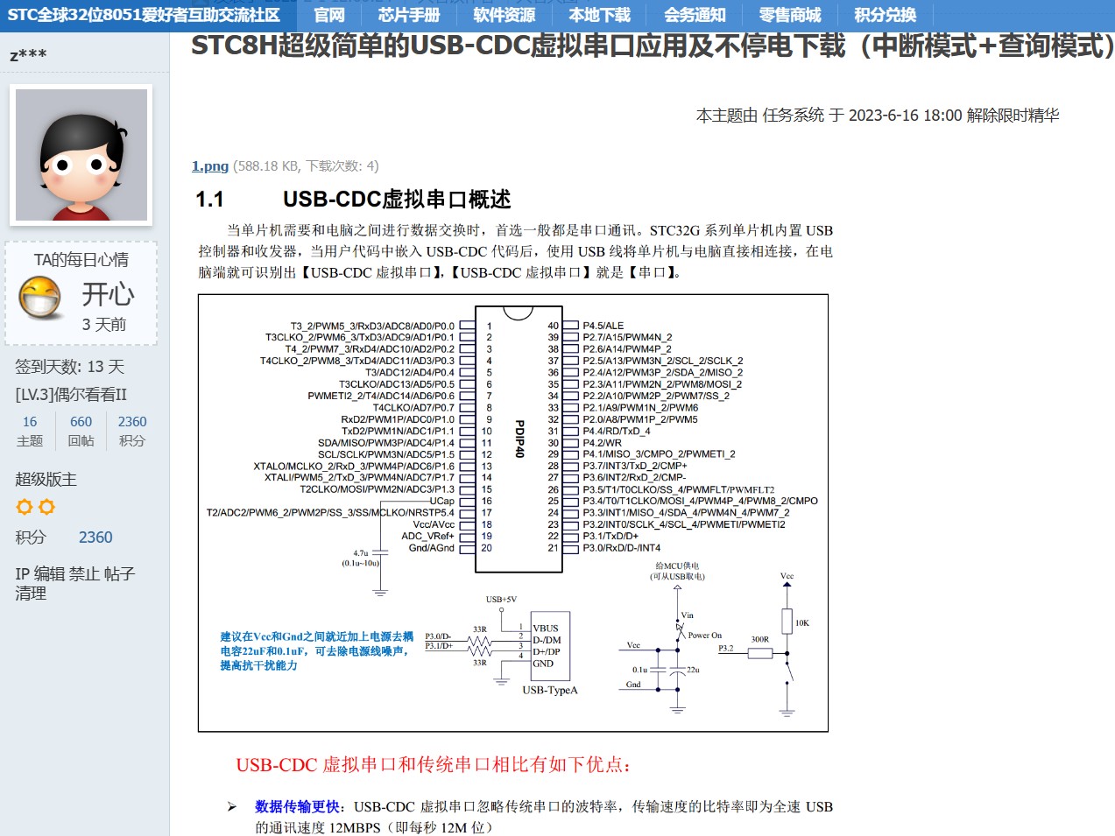This screenshot has height=836, width=1115.
Task: Open the 官网 menu item
Action: point(329,15)
